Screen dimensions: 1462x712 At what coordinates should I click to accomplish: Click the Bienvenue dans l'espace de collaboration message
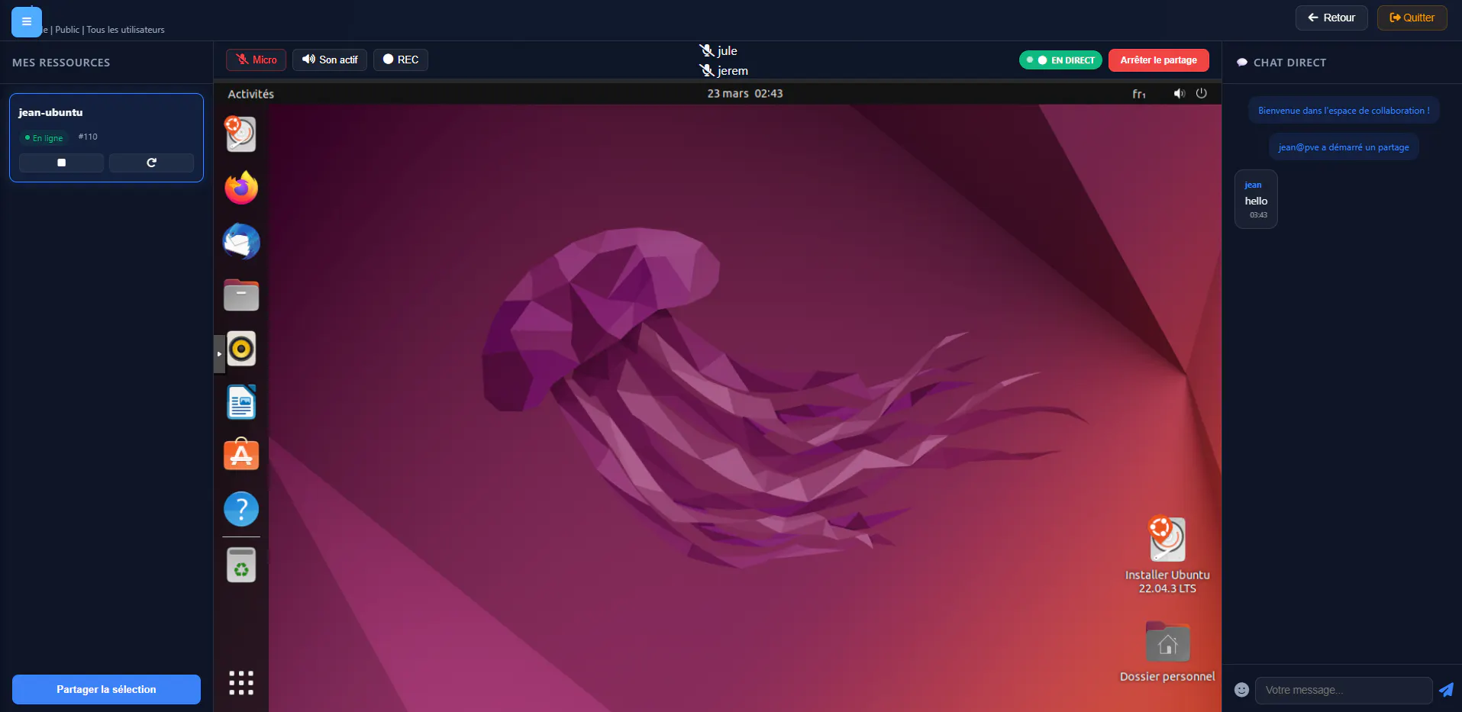[x=1344, y=111]
